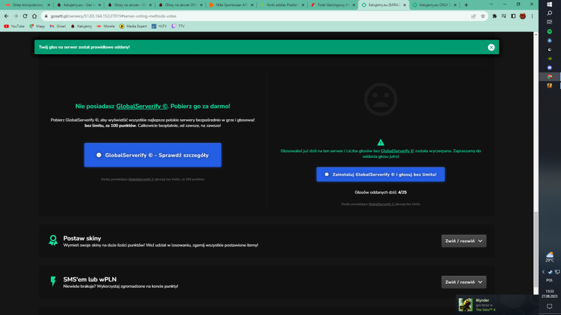Close the green vote confirmation banner
This screenshot has width=561, height=315.
[x=491, y=47]
